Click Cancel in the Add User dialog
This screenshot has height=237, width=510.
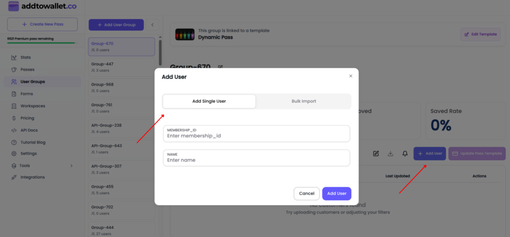click(x=307, y=194)
